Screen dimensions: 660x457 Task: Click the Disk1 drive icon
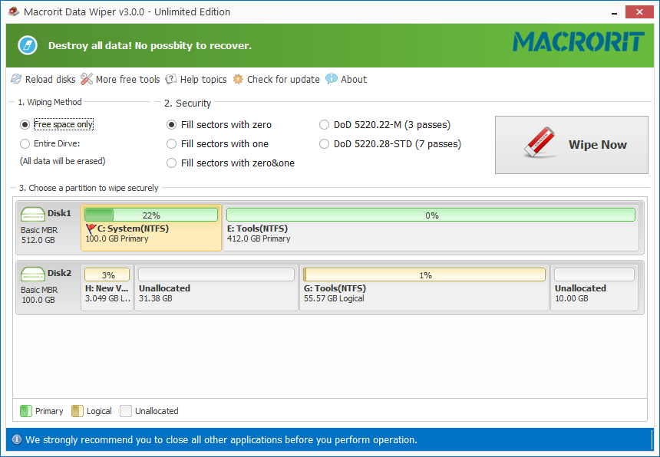pos(32,214)
